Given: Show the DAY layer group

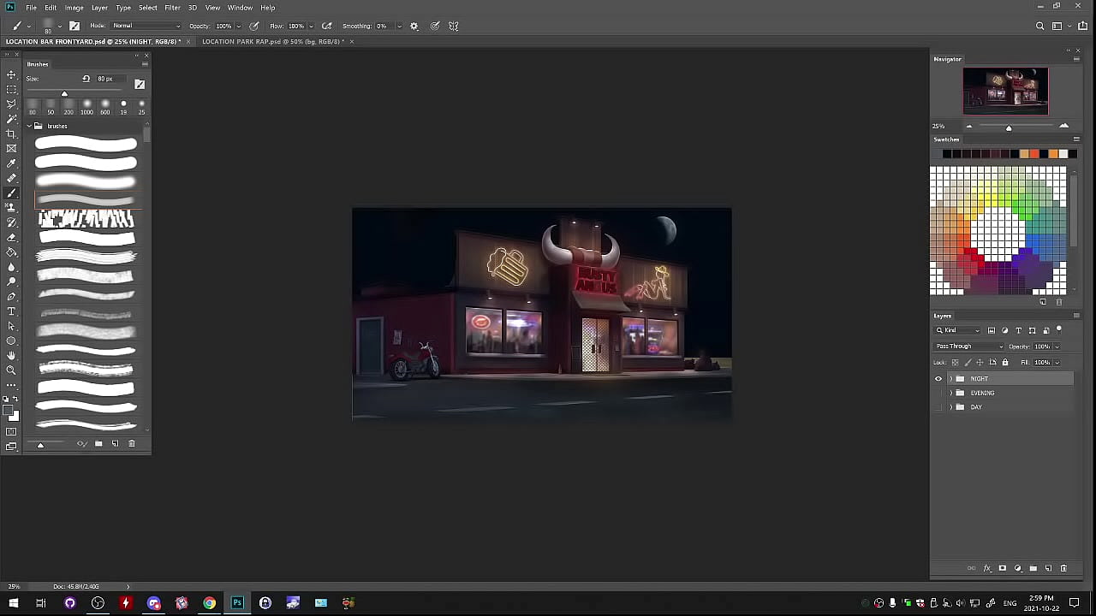Looking at the screenshot, I should (938, 407).
